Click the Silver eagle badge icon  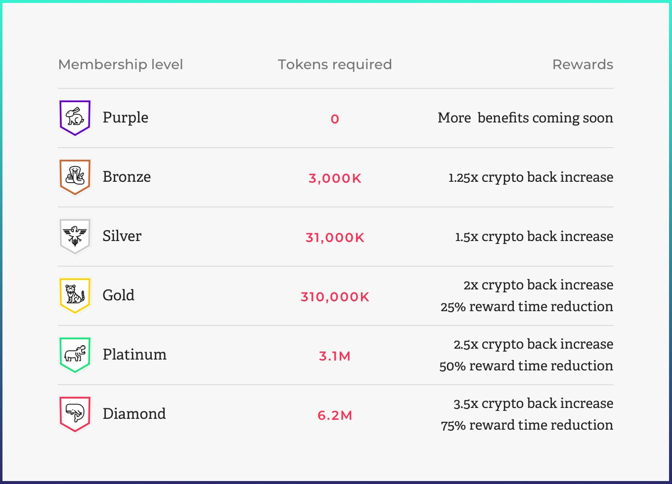pos(75,236)
